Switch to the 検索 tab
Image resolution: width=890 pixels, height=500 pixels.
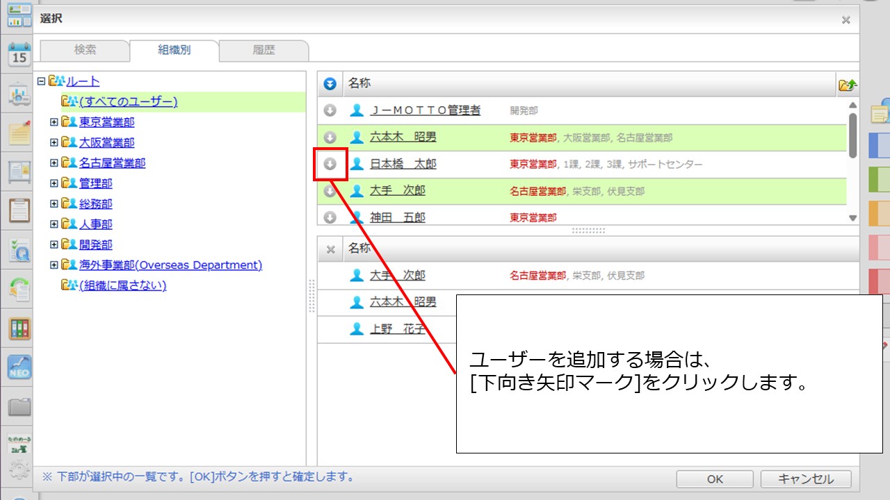pos(85,50)
